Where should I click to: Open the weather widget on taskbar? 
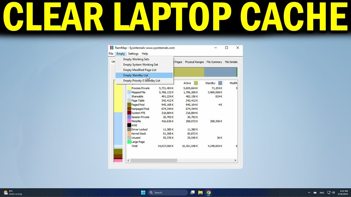coord(13,193)
